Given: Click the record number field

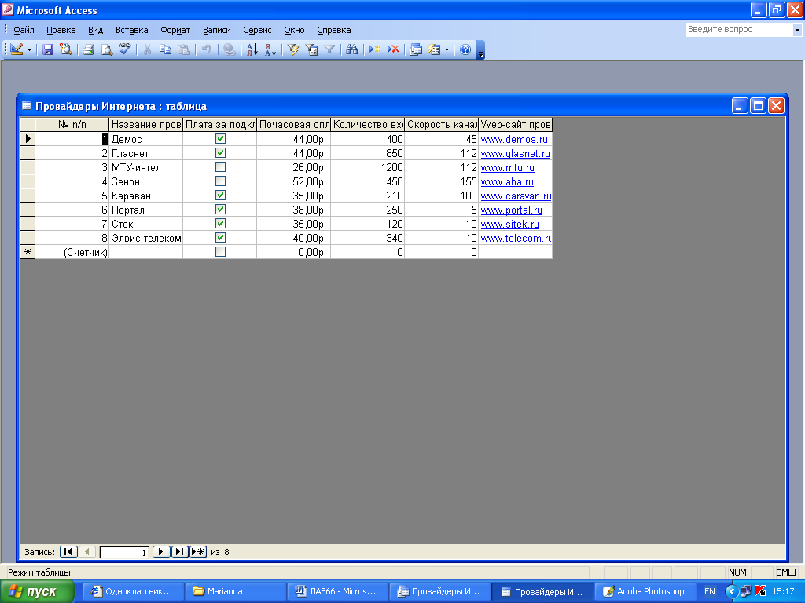Looking at the screenshot, I should (123, 552).
